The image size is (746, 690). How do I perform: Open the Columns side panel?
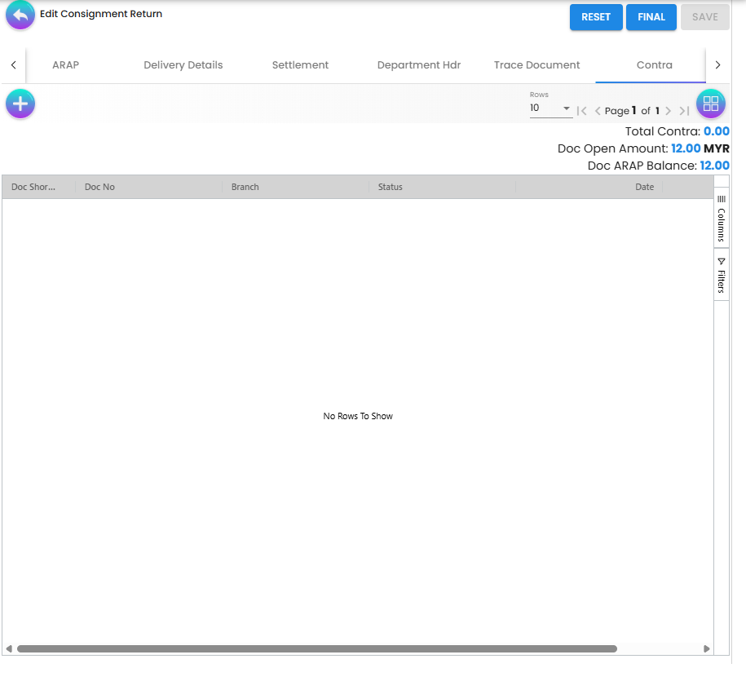721,218
